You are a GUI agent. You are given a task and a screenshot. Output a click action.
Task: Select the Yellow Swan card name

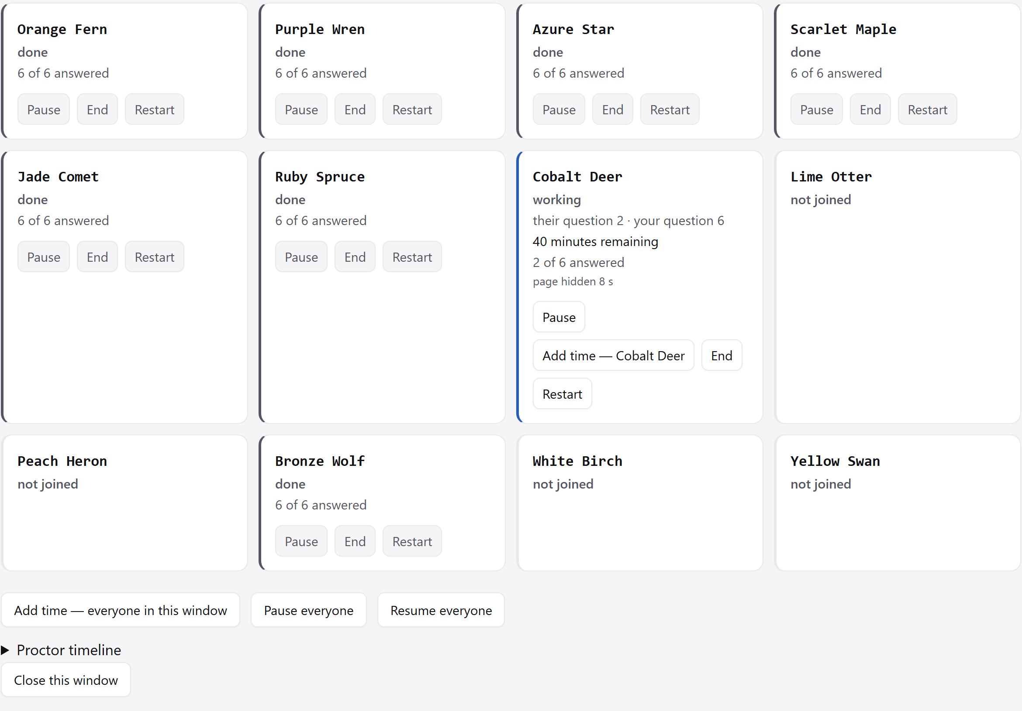tap(835, 461)
